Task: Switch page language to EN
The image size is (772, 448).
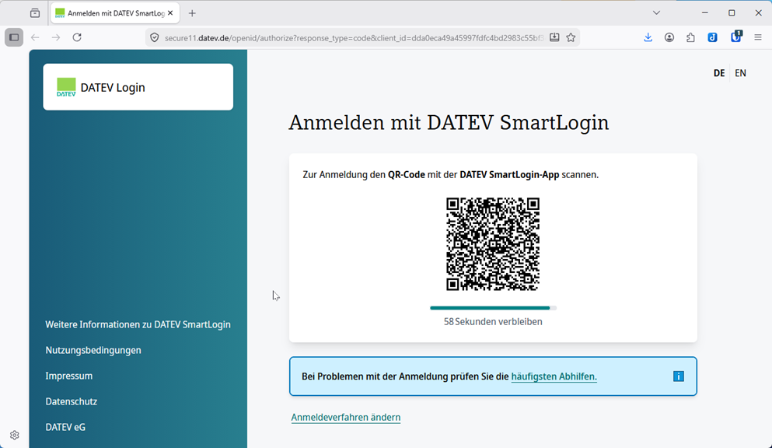Action: pyautogui.click(x=740, y=73)
